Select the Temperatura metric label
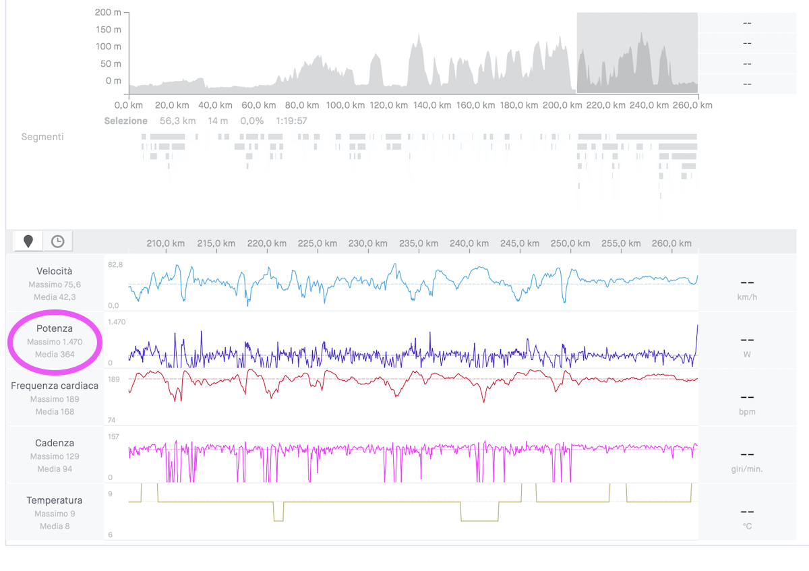The height and width of the screenshot is (571, 809). pyautogui.click(x=55, y=500)
